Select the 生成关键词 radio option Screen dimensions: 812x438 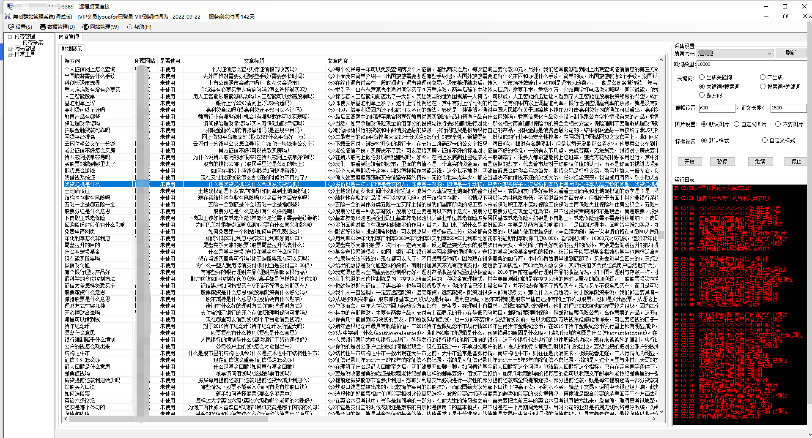tap(716, 77)
